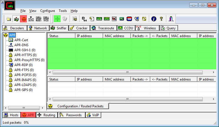Screen dimensions: 219x127
Task: Open the Cisco Type-7 password decoder
Action: click(99, 19)
